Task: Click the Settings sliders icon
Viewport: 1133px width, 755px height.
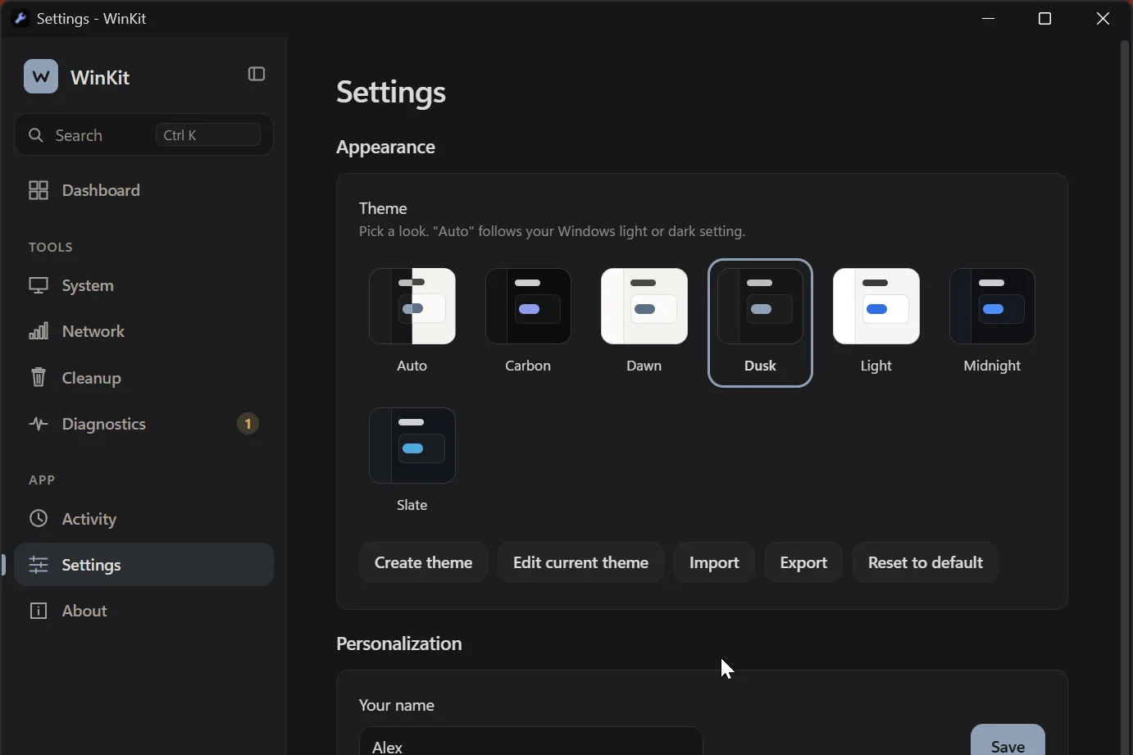Action: pos(39,565)
